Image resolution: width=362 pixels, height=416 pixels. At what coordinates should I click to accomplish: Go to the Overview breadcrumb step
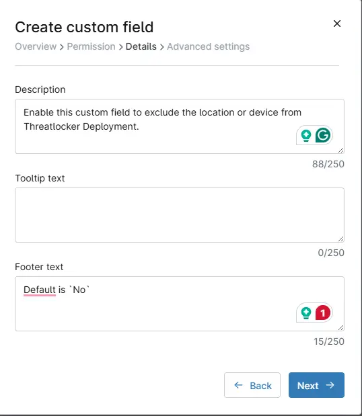(36, 46)
